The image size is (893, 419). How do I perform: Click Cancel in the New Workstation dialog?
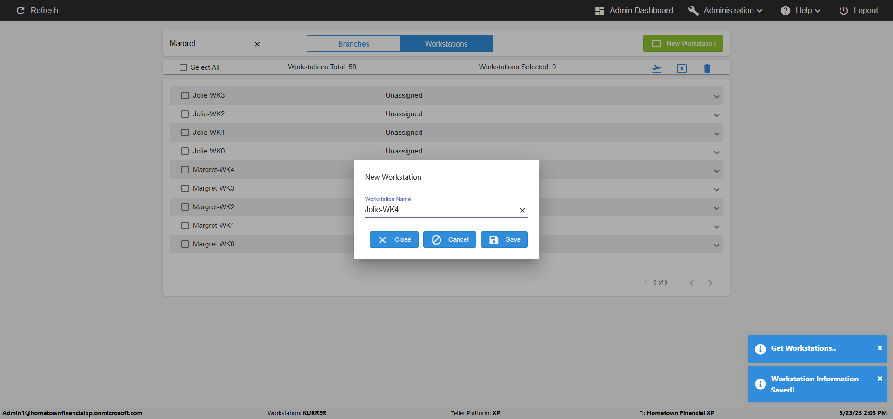(x=450, y=239)
